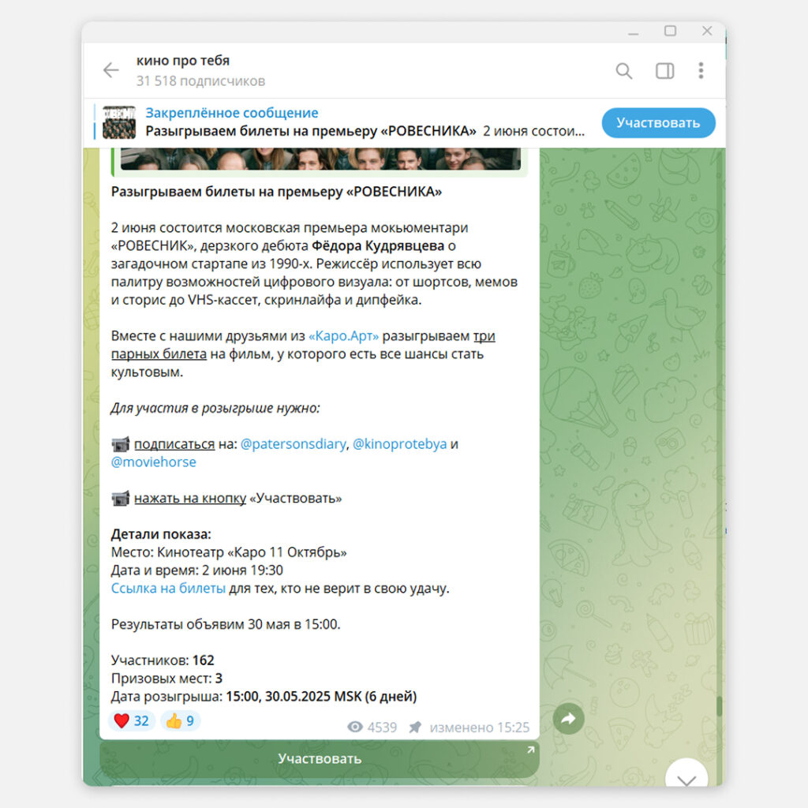
Task: Open the @patersonsdiary mention
Action: point(294,444)
